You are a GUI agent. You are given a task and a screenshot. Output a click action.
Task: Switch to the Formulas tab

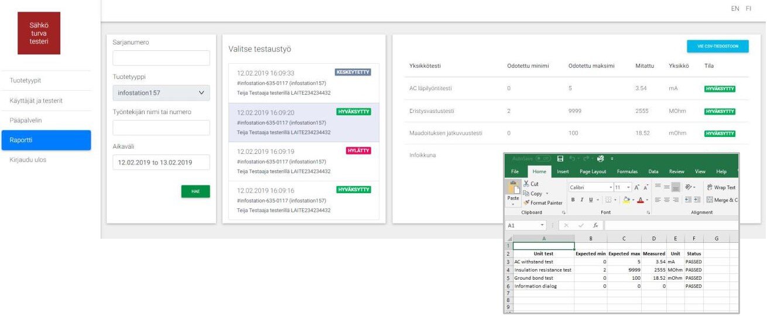coord(628,171)
